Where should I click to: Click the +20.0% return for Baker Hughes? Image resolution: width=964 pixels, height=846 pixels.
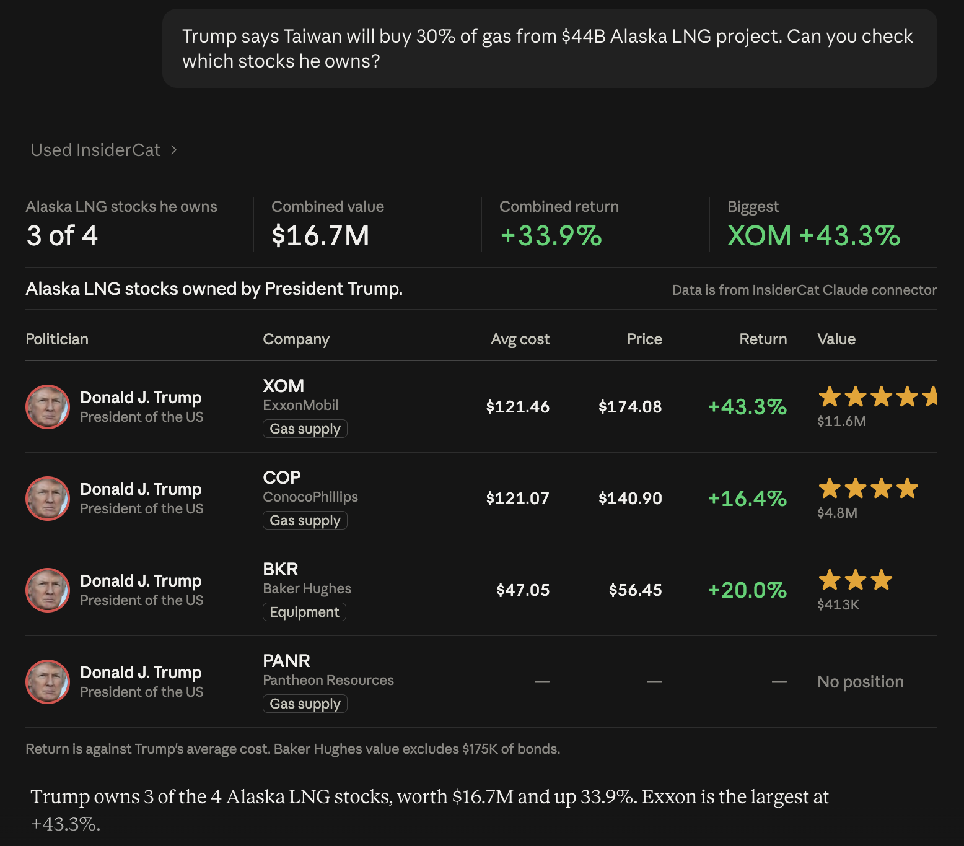747,590
